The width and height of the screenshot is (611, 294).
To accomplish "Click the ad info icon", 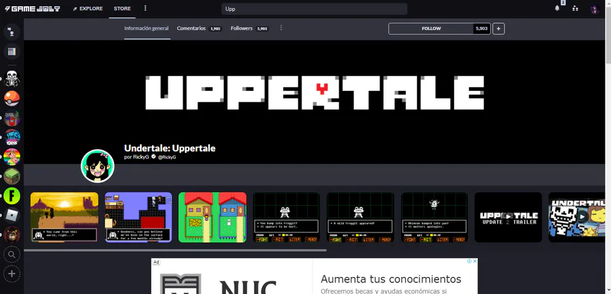I will point(470,261).
